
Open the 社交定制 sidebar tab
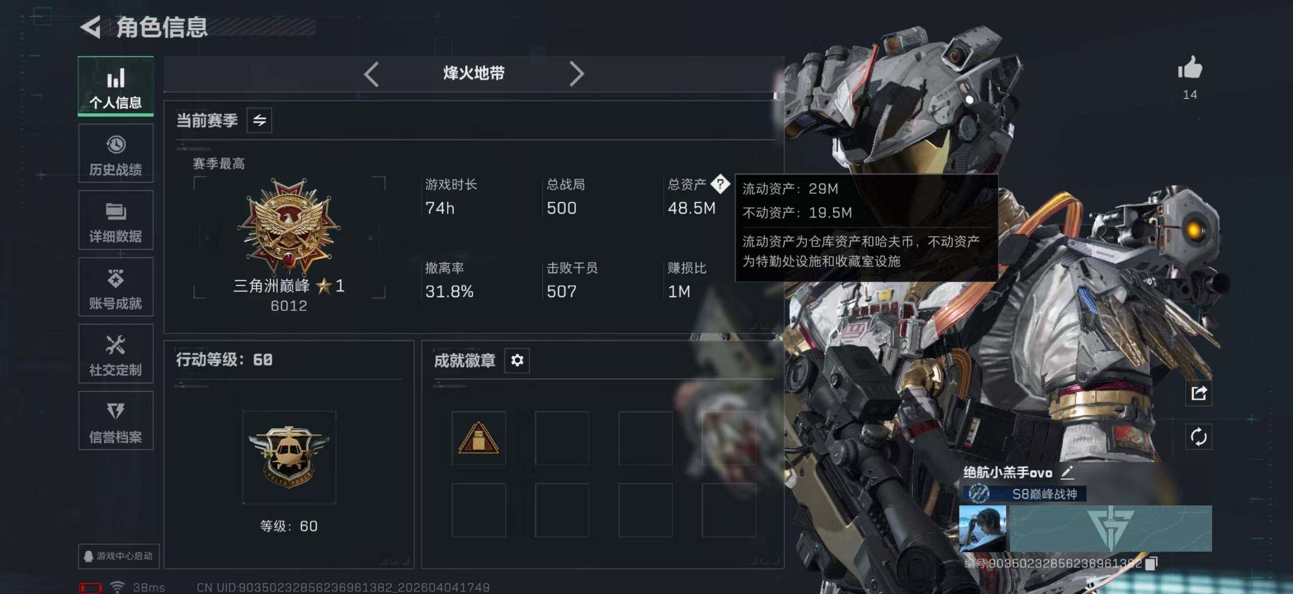116,354
